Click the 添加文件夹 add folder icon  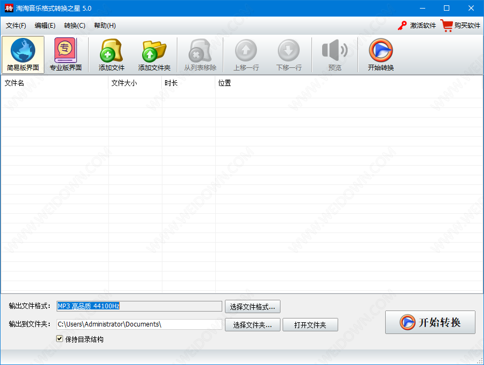pyautogui.click(x=154, y=55)
